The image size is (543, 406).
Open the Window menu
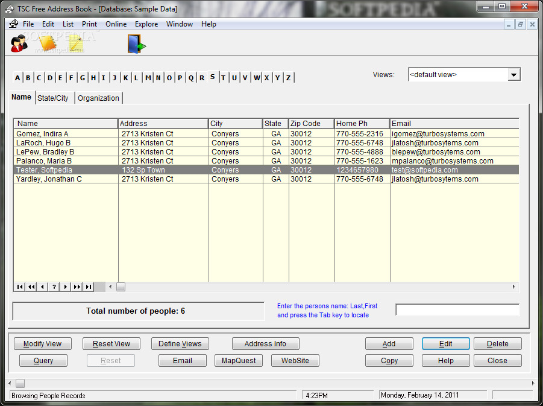[180, 24]
